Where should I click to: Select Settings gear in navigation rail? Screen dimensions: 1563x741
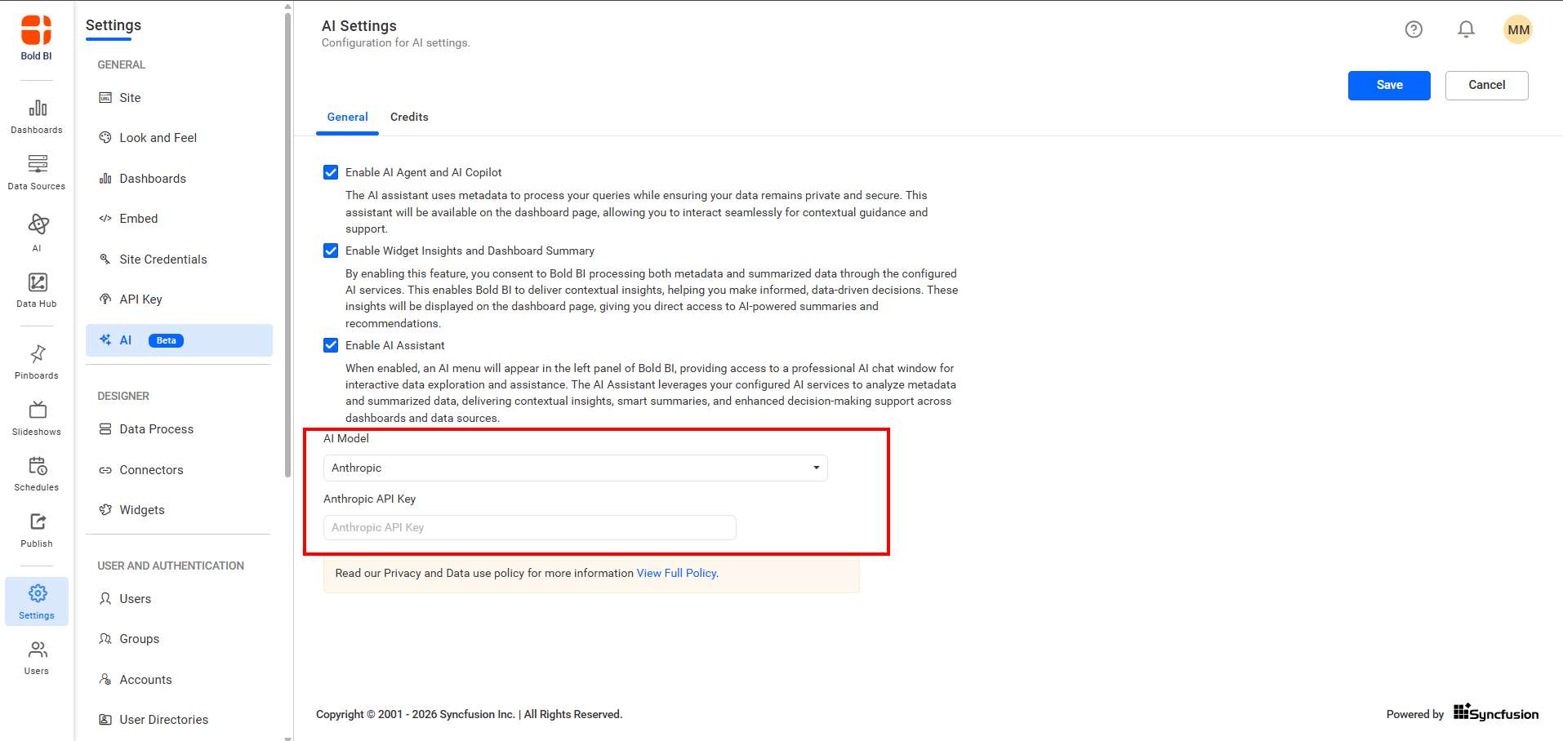click(37, 601)
